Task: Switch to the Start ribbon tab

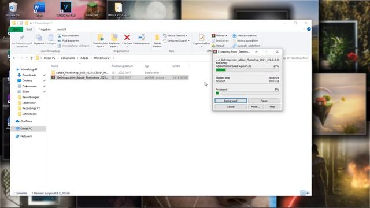Action: (29, 29)
